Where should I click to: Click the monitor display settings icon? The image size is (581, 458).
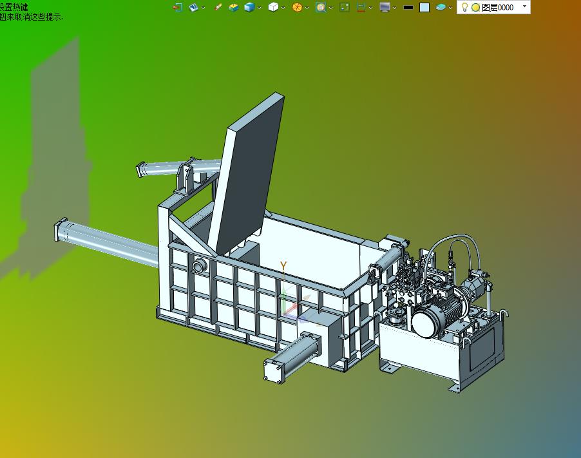click(385, 8)
